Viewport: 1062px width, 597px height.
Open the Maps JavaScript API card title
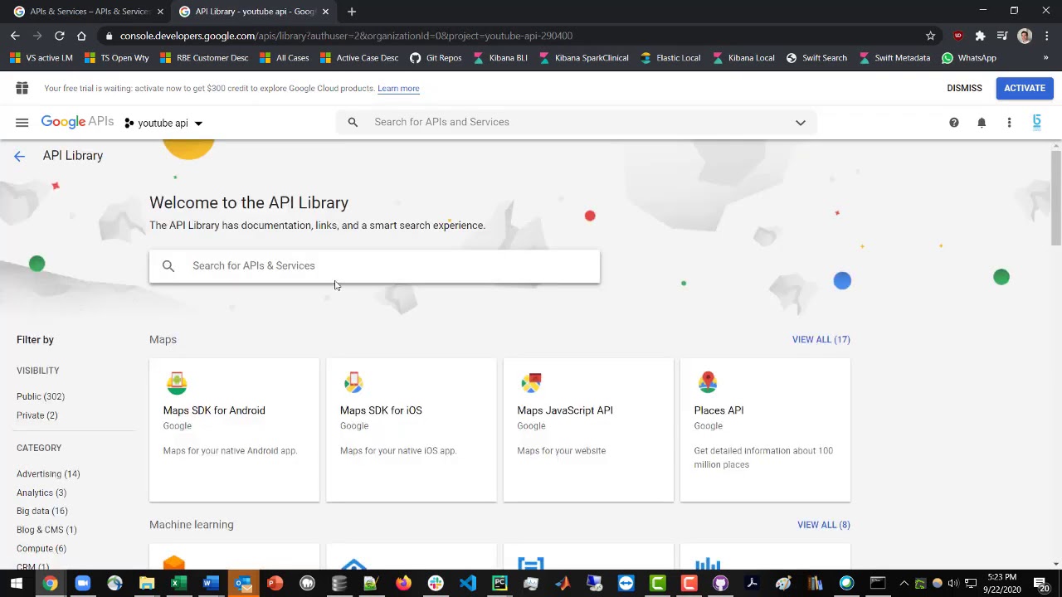(x=565, y=410)
